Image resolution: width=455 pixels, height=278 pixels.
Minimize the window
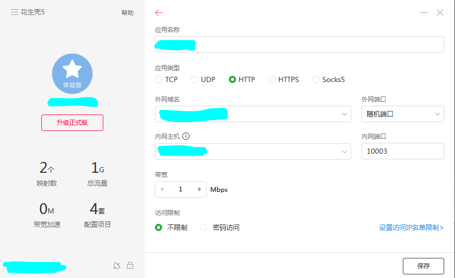point(424,12)
